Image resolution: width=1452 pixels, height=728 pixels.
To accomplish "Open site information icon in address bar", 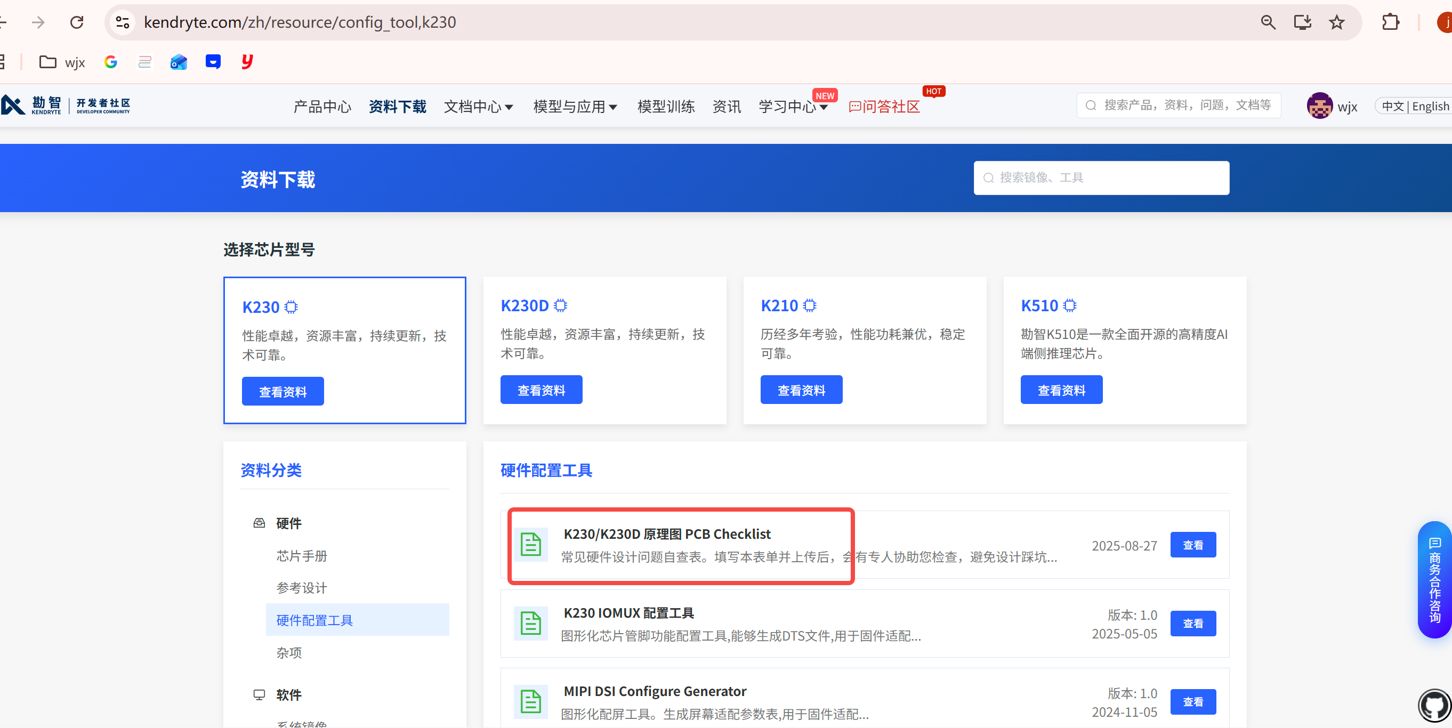I will coord(122,22).
